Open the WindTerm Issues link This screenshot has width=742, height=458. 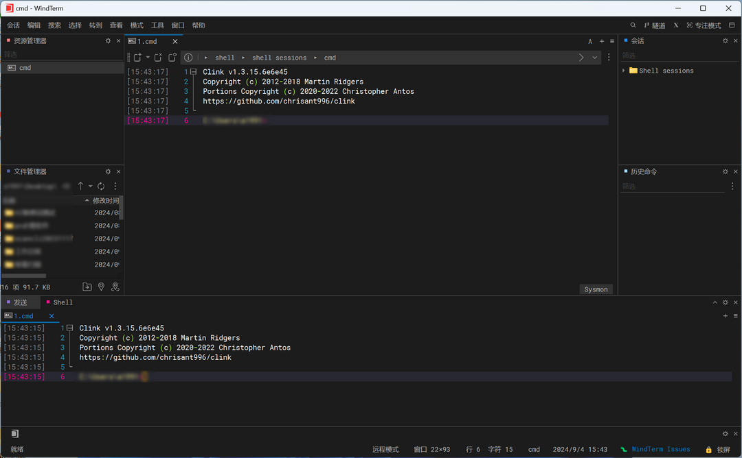[660, 450]
